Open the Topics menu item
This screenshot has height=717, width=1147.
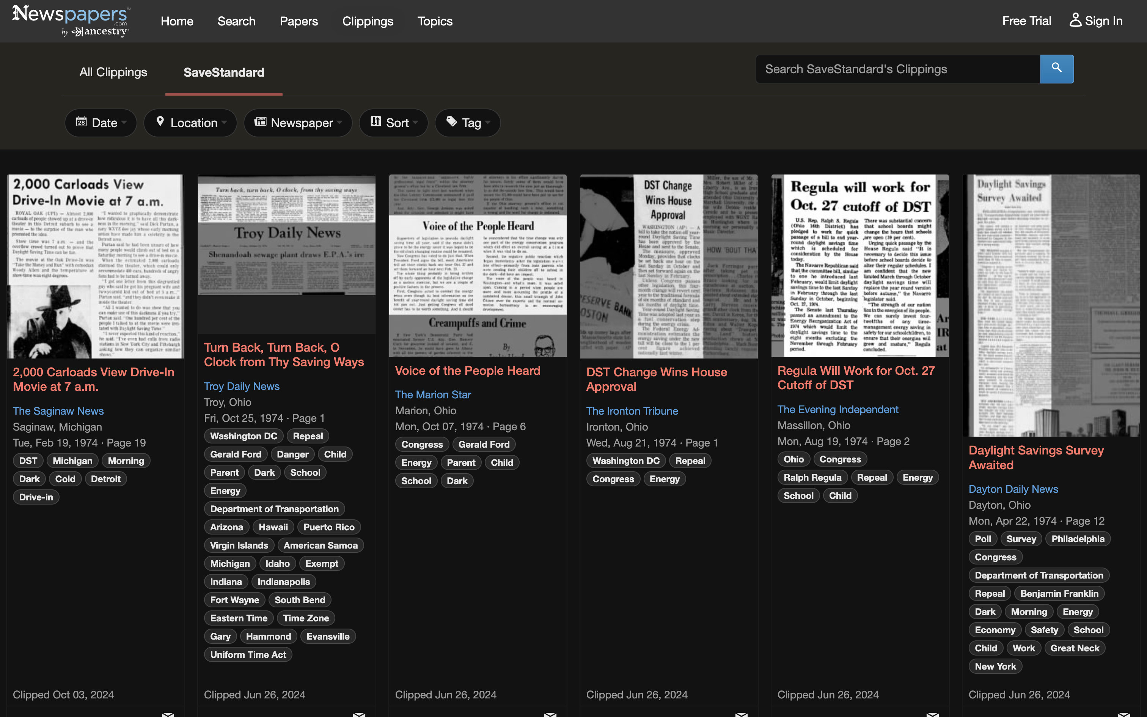pos(435,21)
